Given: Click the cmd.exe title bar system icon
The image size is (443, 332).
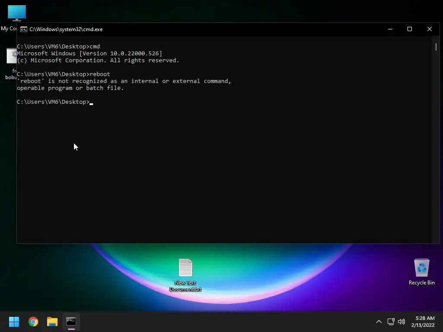Looking at the screenshot, I should tap(24, 29).
